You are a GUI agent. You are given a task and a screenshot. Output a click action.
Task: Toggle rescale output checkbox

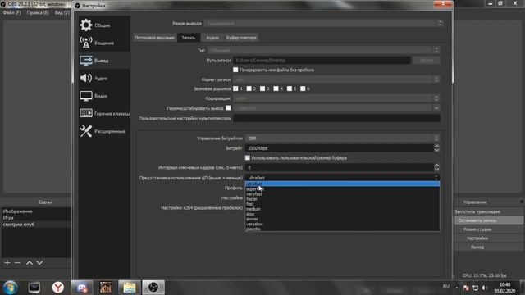tap(228, 107)
